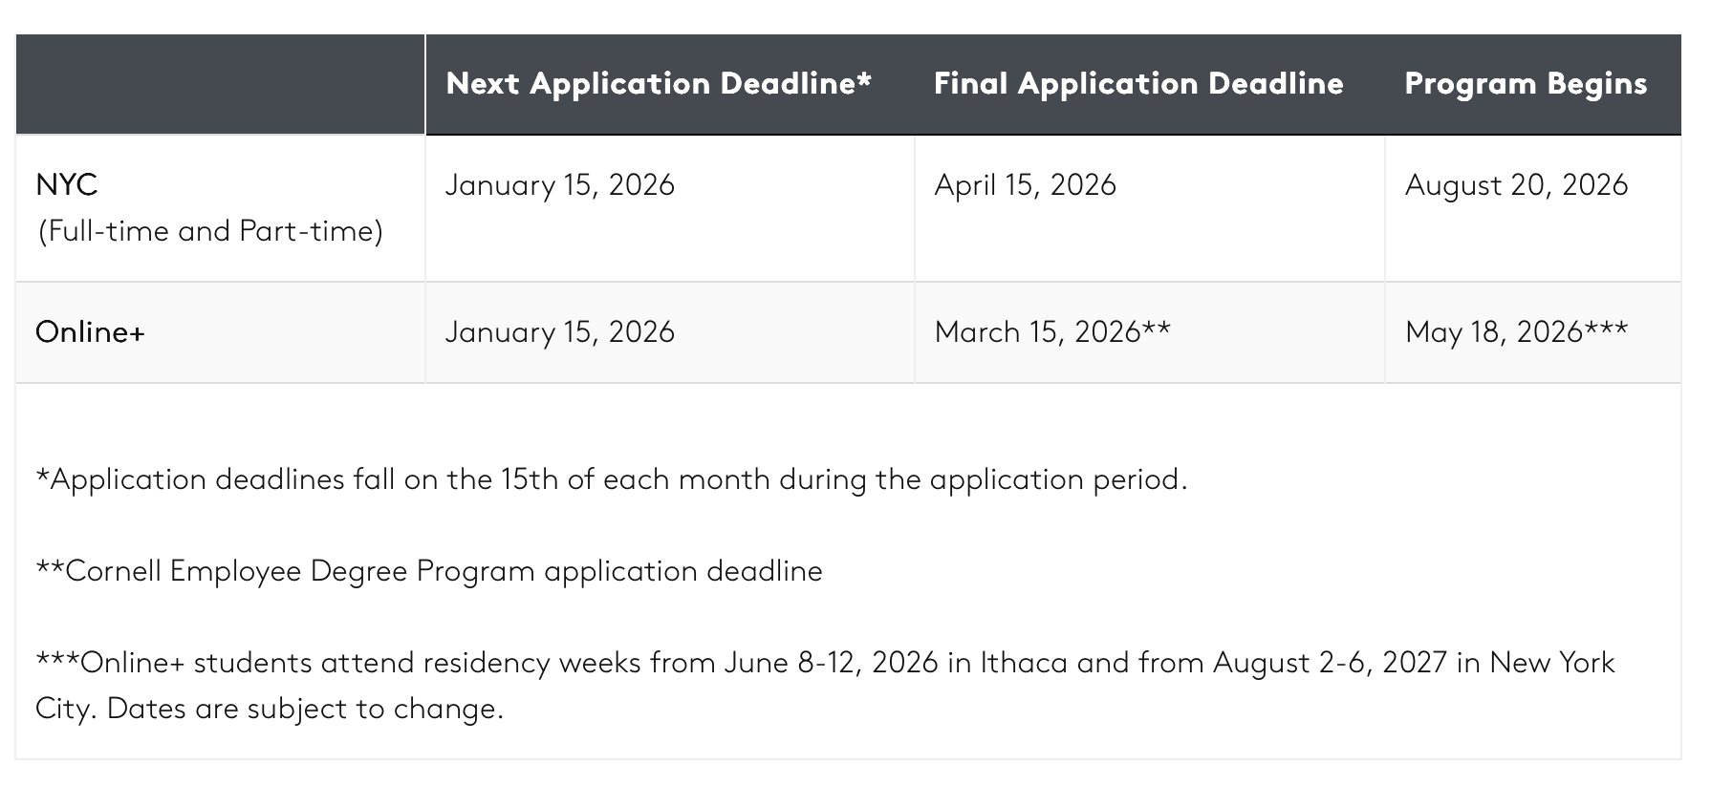1711x785 pixels.
Task: Click the words New York in the footnote
Action: coord(1551,663)
